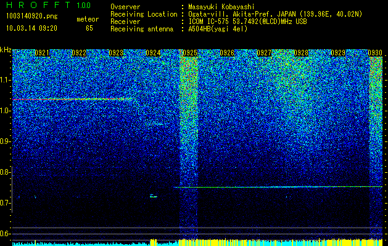The height and width of the screenshot is (246, 388).
Task: Click the HROFFT 1.0.0 title text
Action: (48, 5)
